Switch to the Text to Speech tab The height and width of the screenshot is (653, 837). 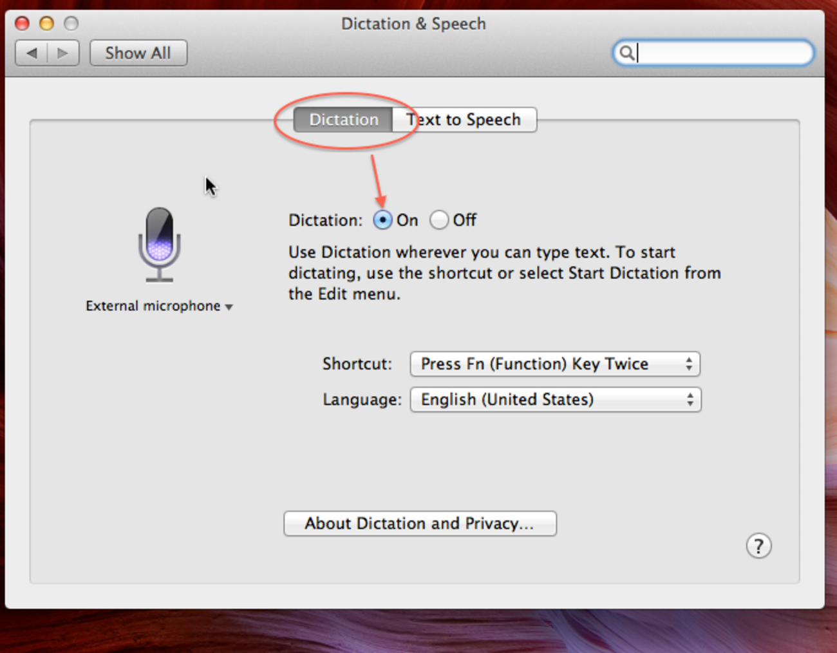click(x=464, y=120)
